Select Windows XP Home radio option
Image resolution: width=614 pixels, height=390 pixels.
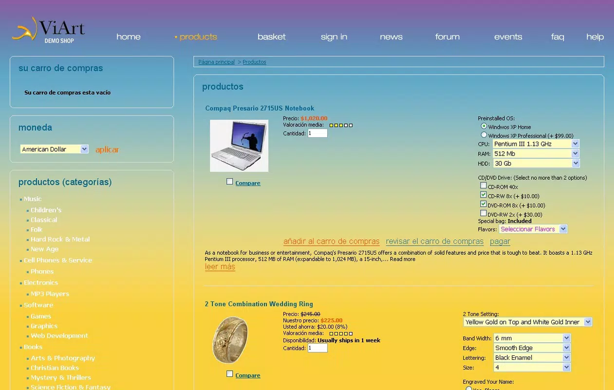[484, 126]
